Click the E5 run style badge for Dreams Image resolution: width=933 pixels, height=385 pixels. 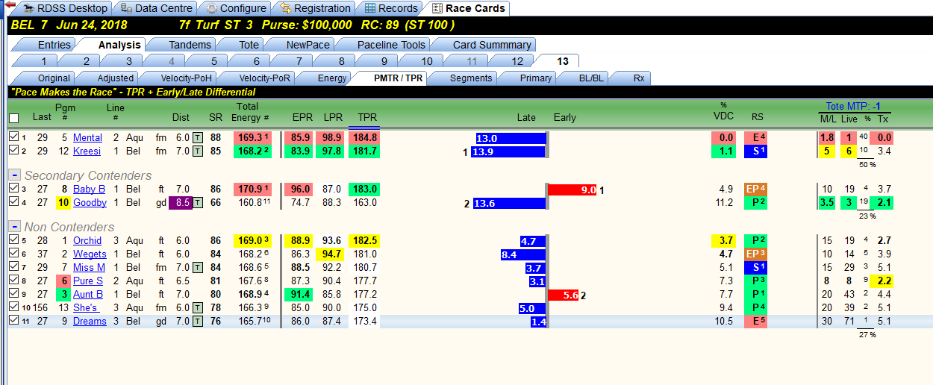pos(756,322)
